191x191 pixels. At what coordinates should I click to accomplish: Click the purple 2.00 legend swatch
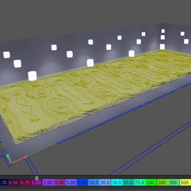48,182
